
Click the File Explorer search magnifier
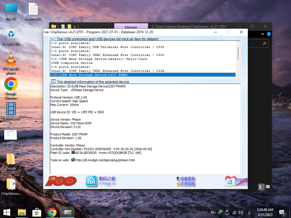point(264,43)
